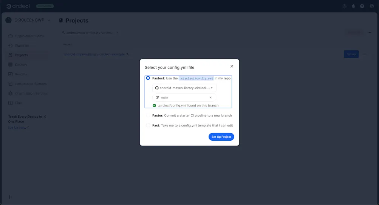Click the wrench icon beside the project name
Screen dimensions: 379x205
pos(127,55)
